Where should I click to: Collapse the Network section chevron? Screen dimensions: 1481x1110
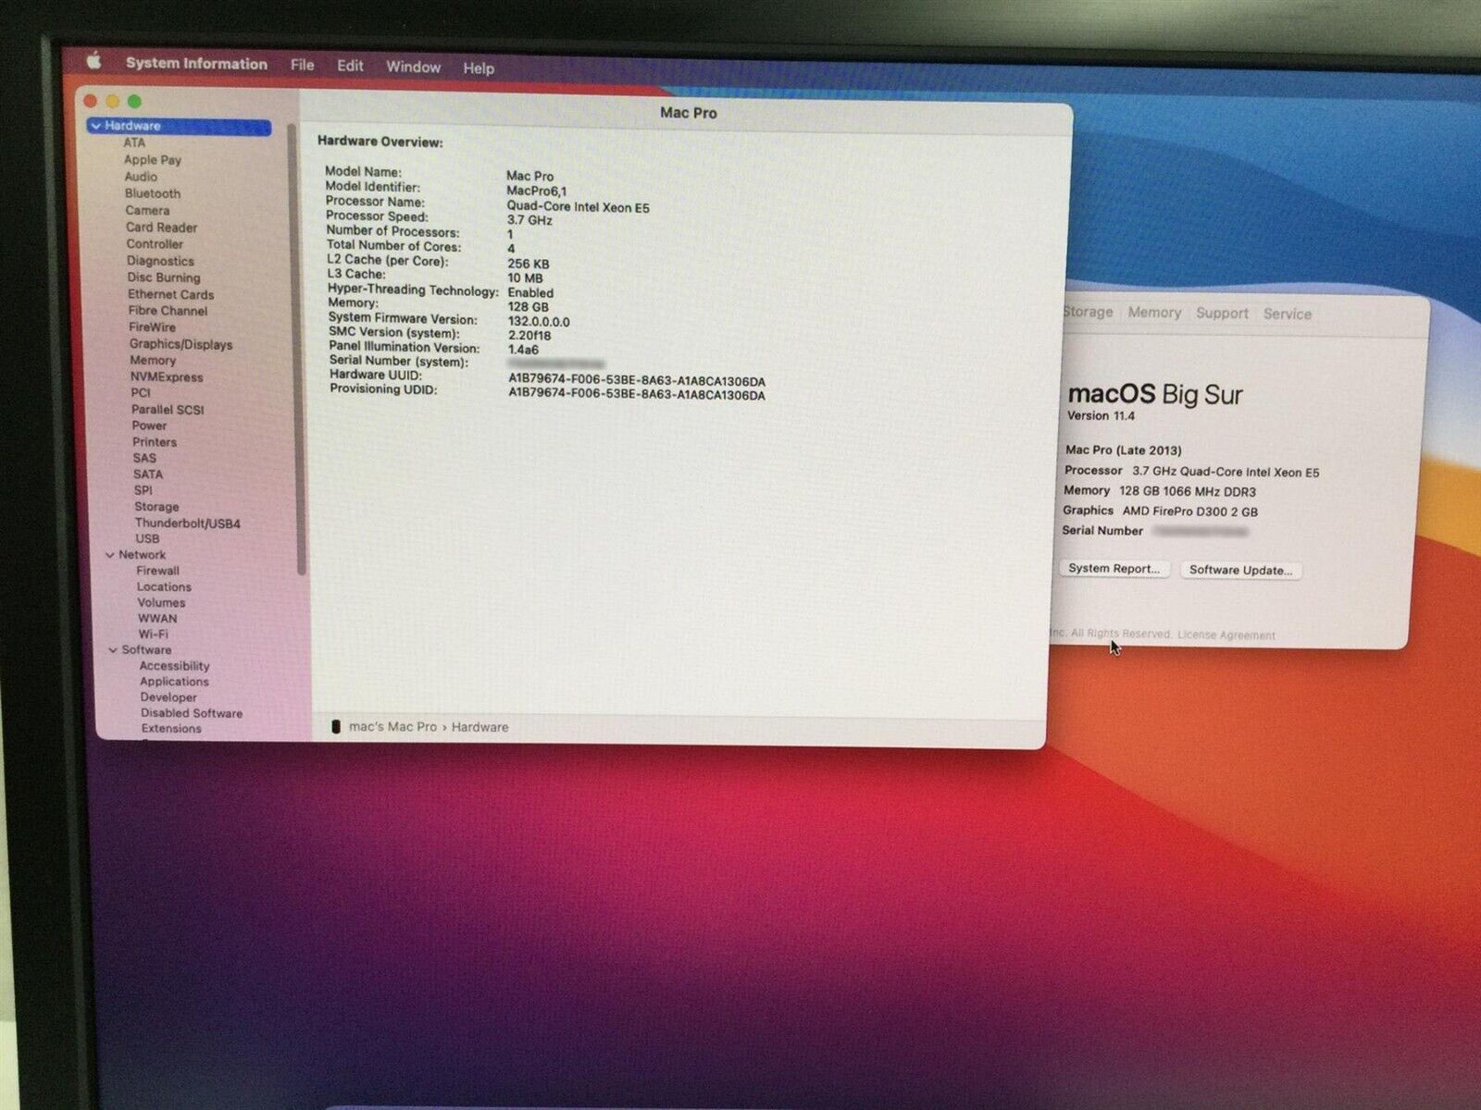tap(110, 555)
